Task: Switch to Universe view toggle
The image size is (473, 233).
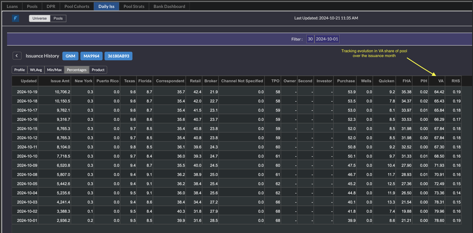Action: click(x=39, y=18)
